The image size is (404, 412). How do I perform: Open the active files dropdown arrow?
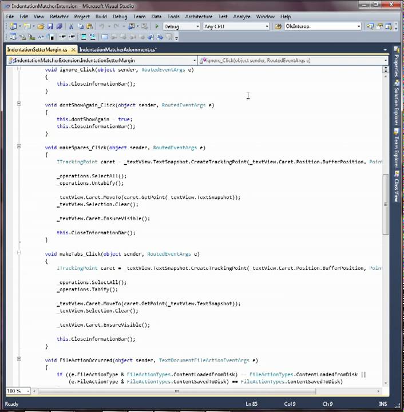[x=385, y=50]
